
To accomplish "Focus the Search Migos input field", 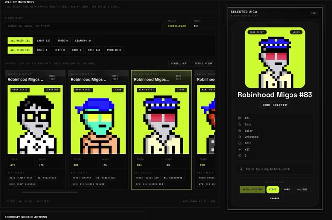I will (x=83, y=26).
